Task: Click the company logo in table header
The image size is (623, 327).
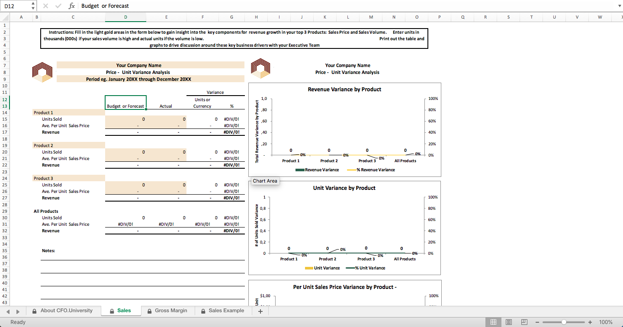Action: coord(42,72)
